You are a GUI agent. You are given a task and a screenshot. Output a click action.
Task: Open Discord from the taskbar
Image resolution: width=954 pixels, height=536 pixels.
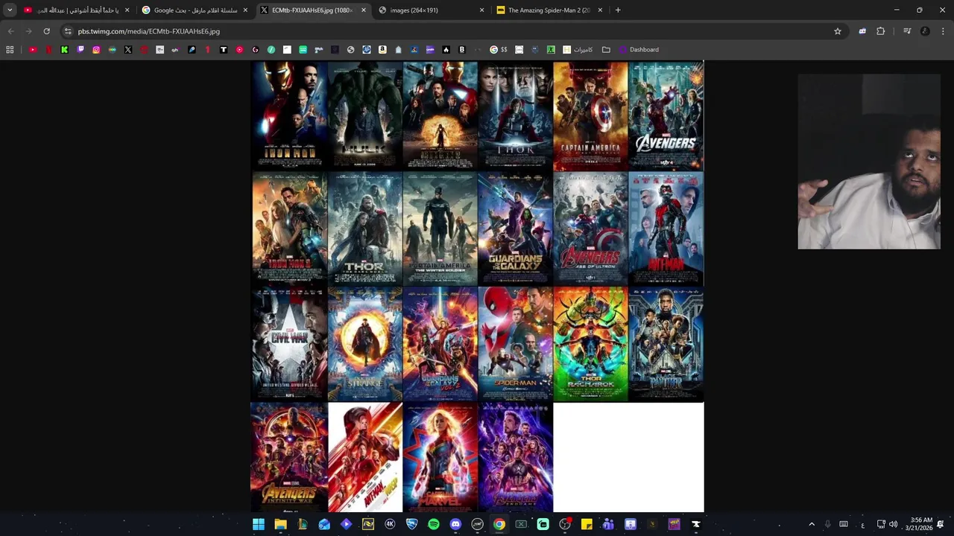(x=455, y=524)
